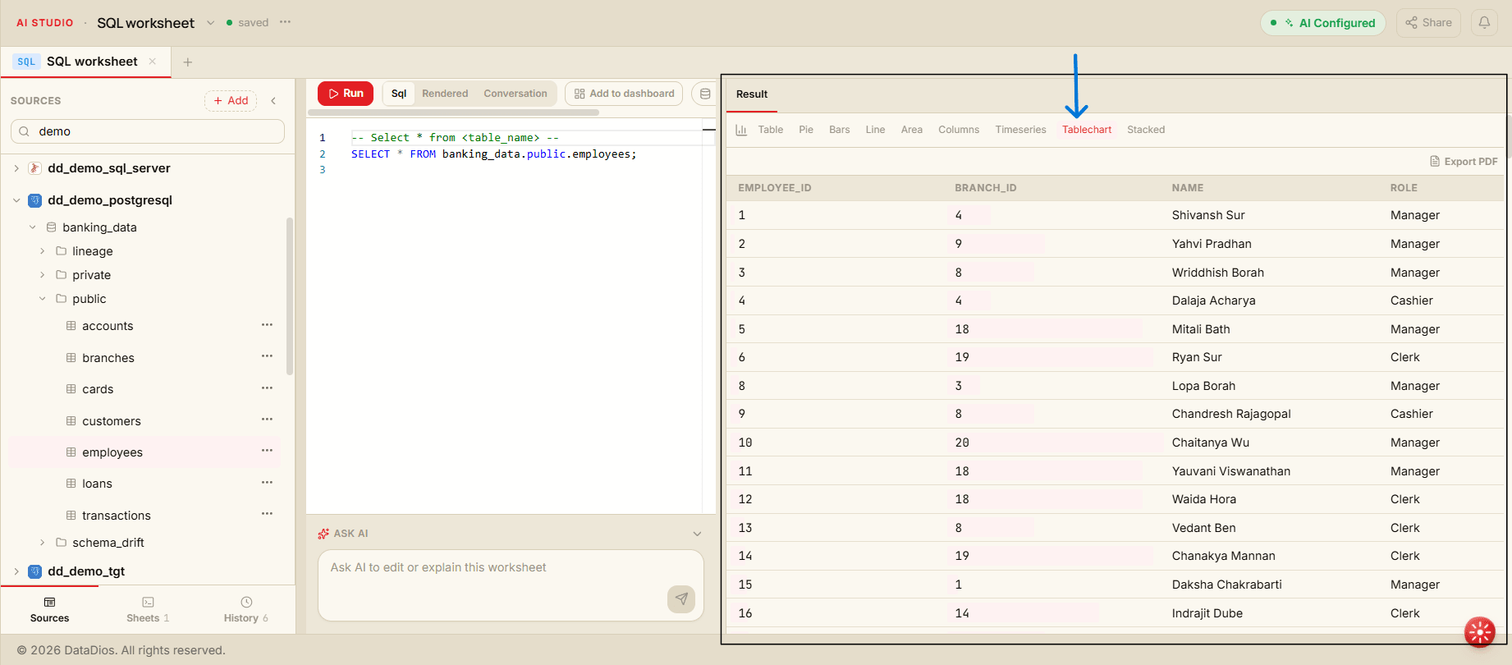Send the Ask AI prompt

coord(681,598)
